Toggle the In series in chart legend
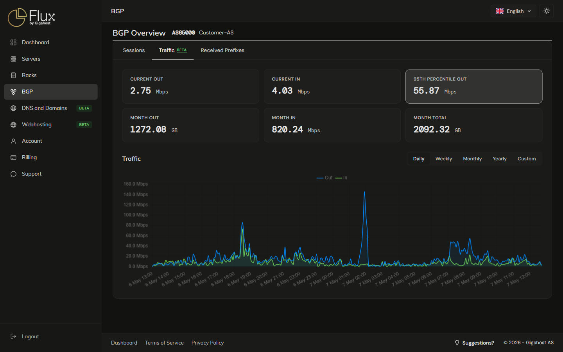563x352 pixels. coord(341,178)
